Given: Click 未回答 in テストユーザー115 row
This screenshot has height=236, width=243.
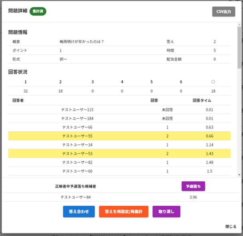Looking at the screenshot, I should [x=167, y=110].
